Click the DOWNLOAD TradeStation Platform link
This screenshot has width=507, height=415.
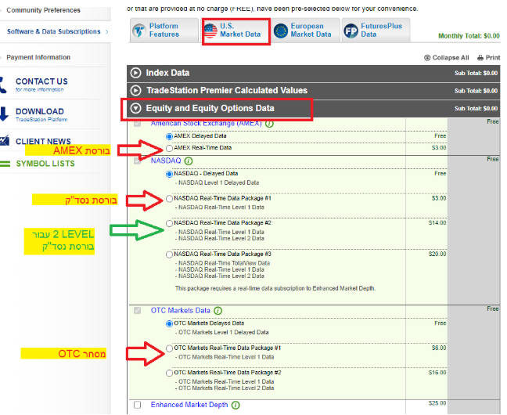(40, 114)
